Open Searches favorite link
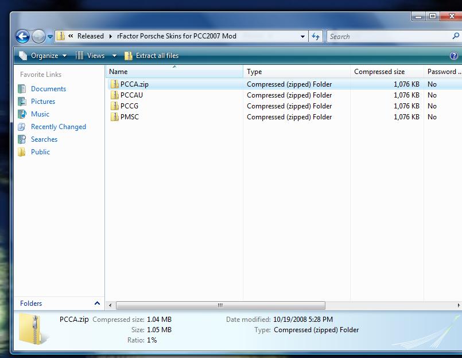Screen dimensions: 462x358 44,139
